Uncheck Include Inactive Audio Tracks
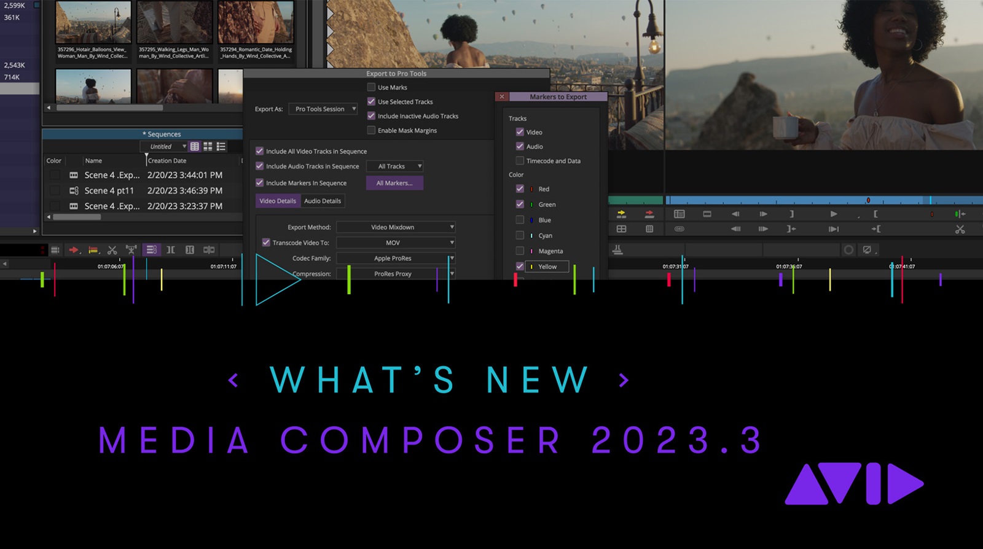983x549 pixels. pyautogui.click(x=371, y=116)
